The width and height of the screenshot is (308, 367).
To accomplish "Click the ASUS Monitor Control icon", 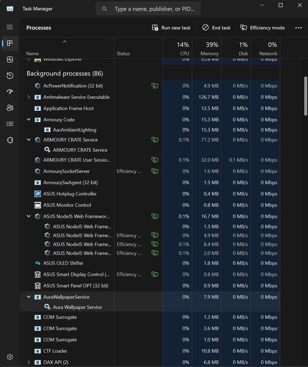I will tap(37, 205).
